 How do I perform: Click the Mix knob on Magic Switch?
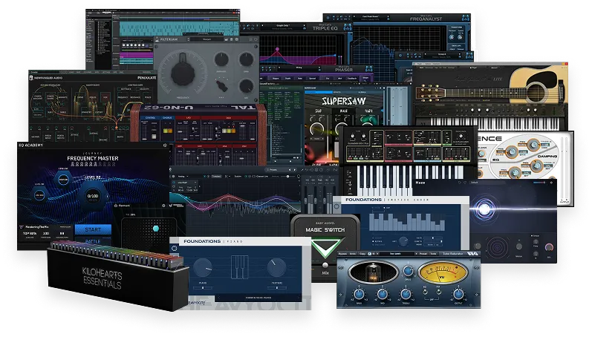(x=325, y=266)
